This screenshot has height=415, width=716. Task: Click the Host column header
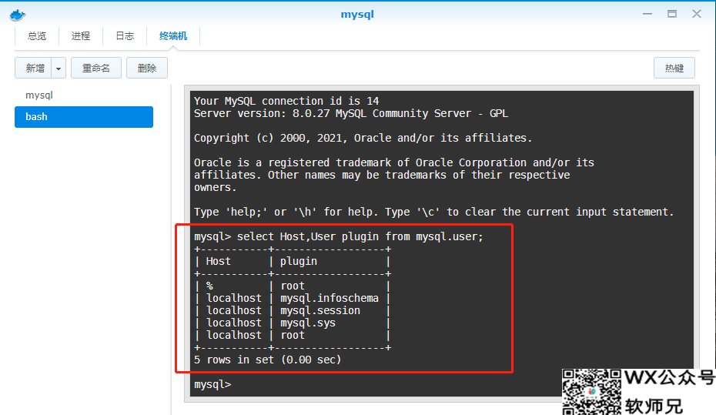tap(219, 261)
